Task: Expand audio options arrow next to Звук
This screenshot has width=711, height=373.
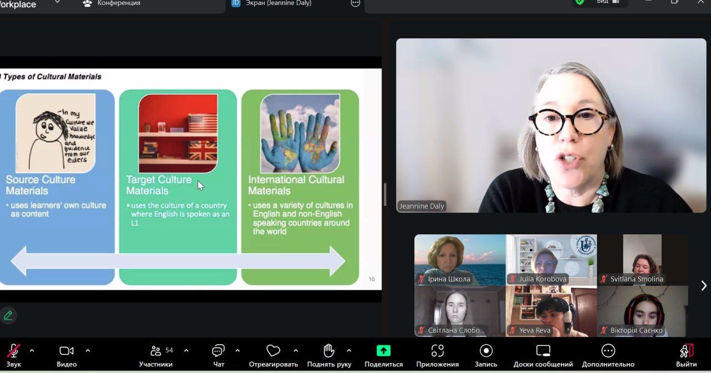Action: [x=32, y=351]
